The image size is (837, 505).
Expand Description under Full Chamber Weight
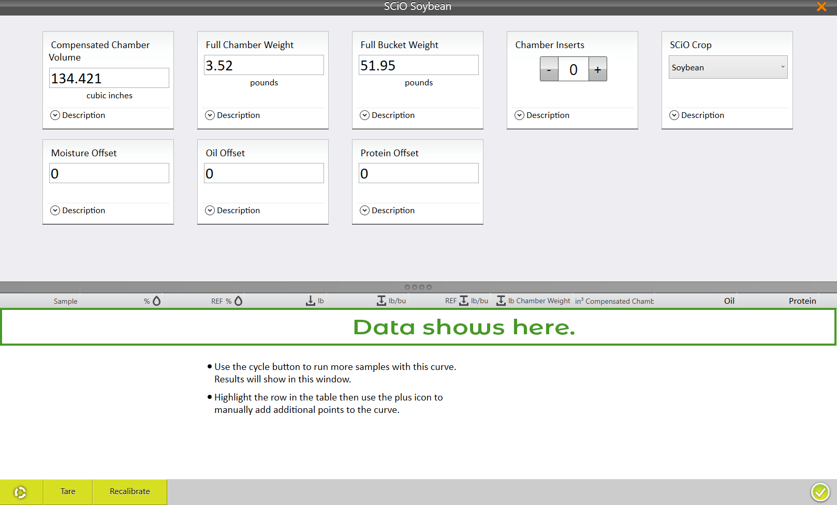point(233,115)
